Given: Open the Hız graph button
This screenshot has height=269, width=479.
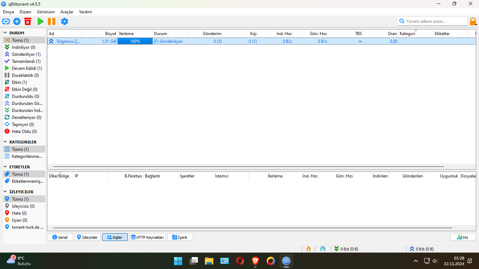Looking at the screenshot, I should tap(463, 237).
